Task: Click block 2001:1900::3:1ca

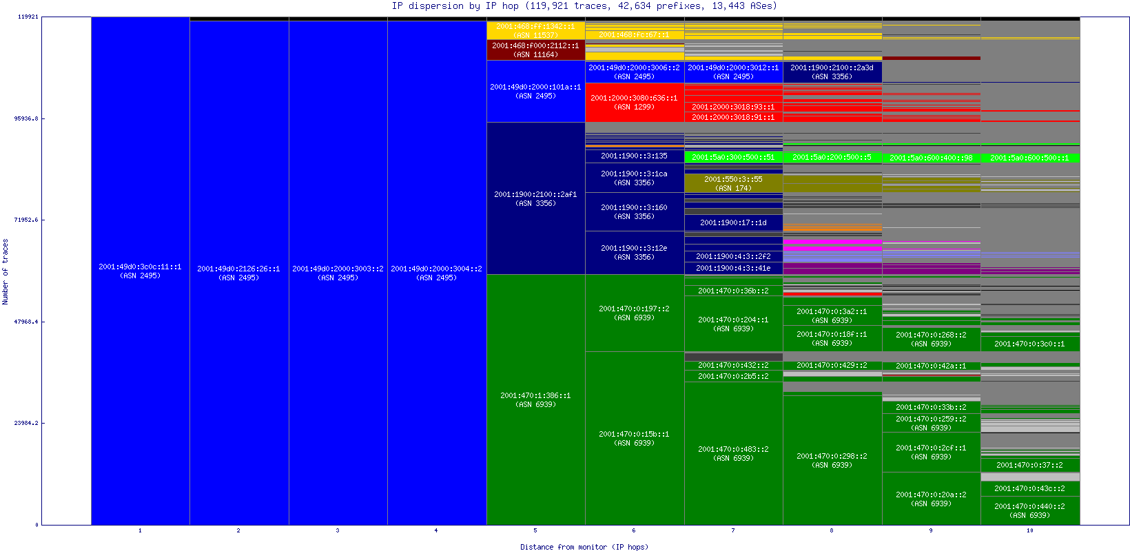Action: tap(635, 178)
